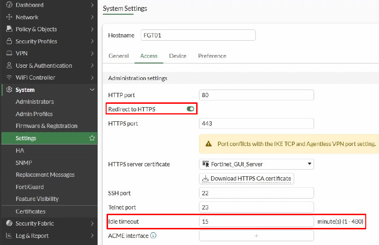Click the port conflict warning triangle icon

[x=208, y=144]
